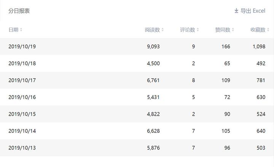The image size is (274, 167).
Task: Click the 2019/10/17 row date
Action: tap(22, 80)
